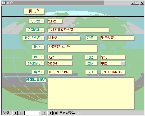The image size is (145, 116).
Task: Expand the 国家 country dropdown arrow
Action: coord(123,63)
